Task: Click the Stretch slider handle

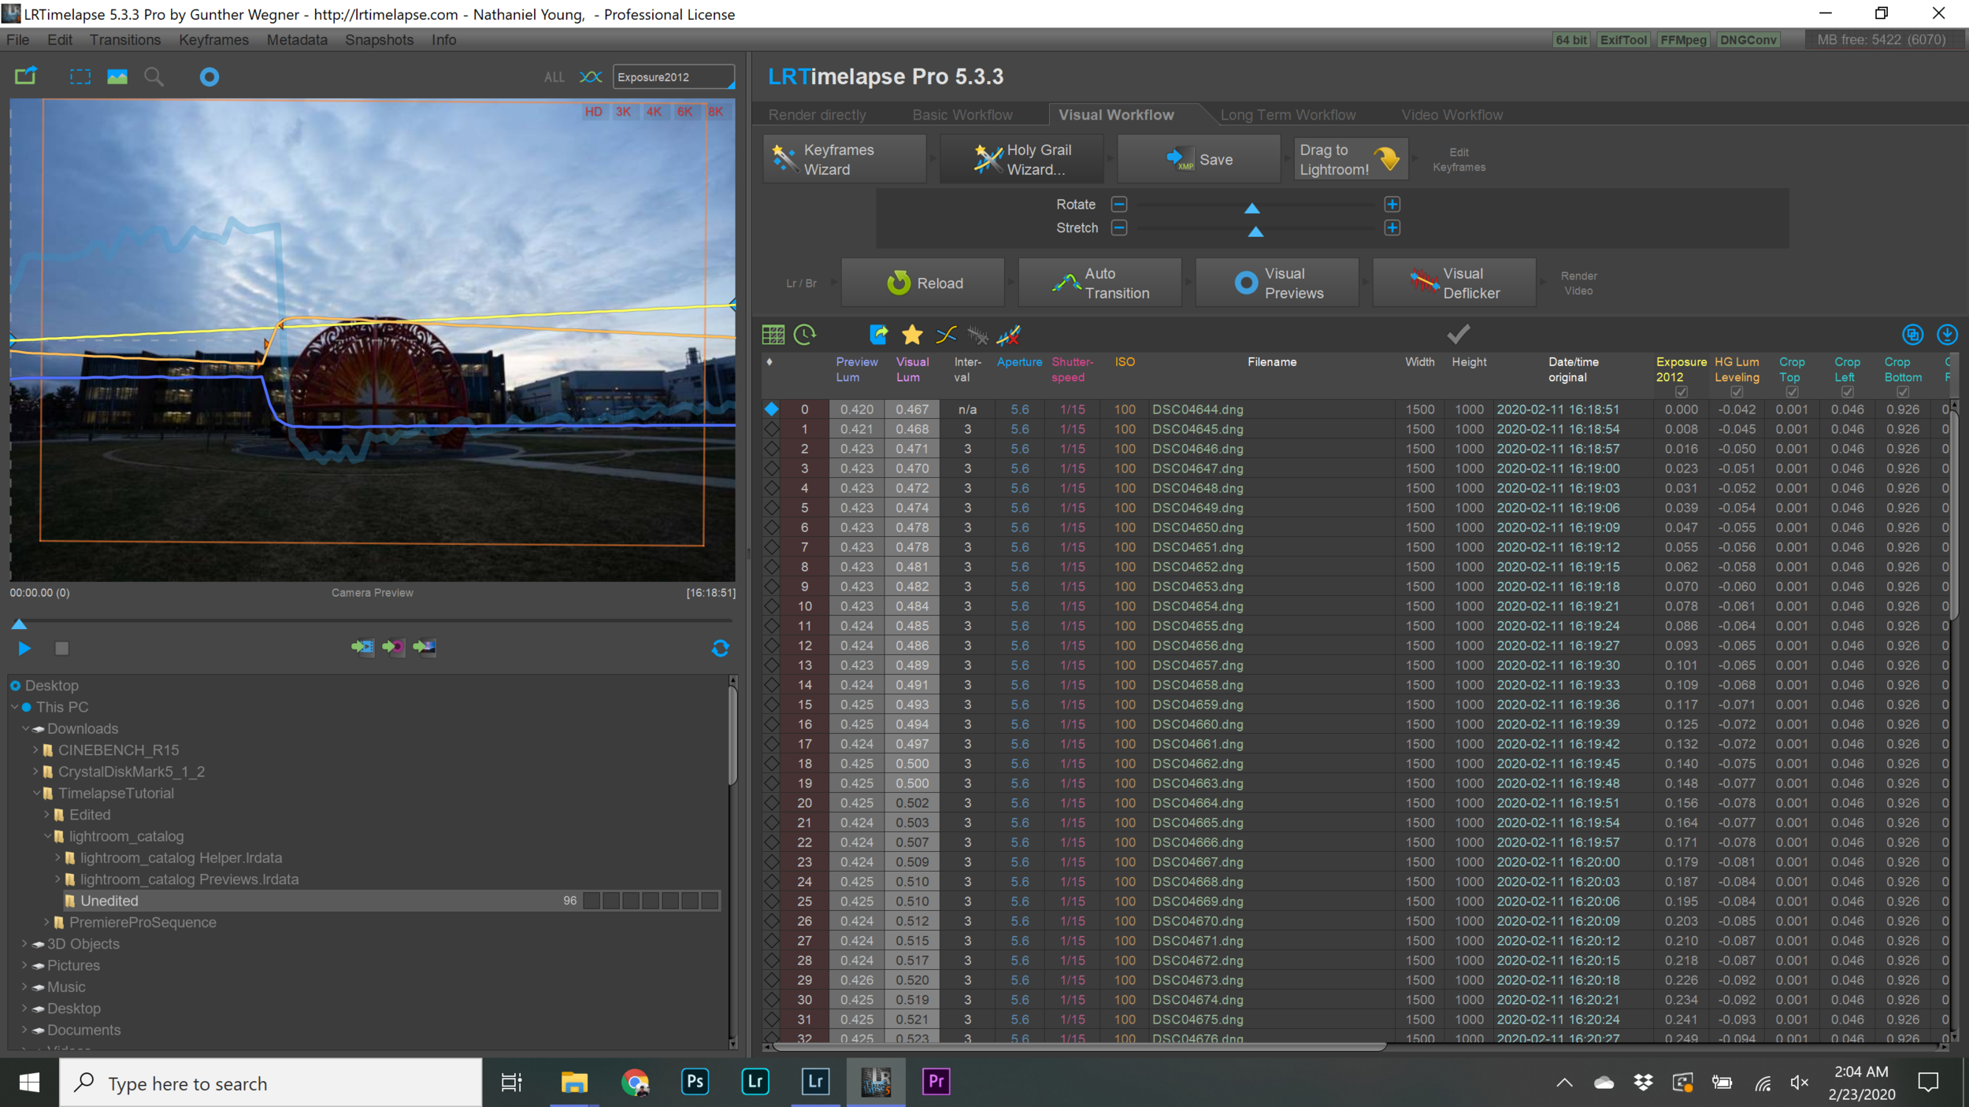Action: point(1255,231)
